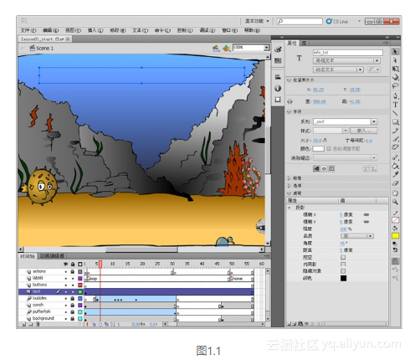Click the Transform panel icon in dock

click(278, 100)
